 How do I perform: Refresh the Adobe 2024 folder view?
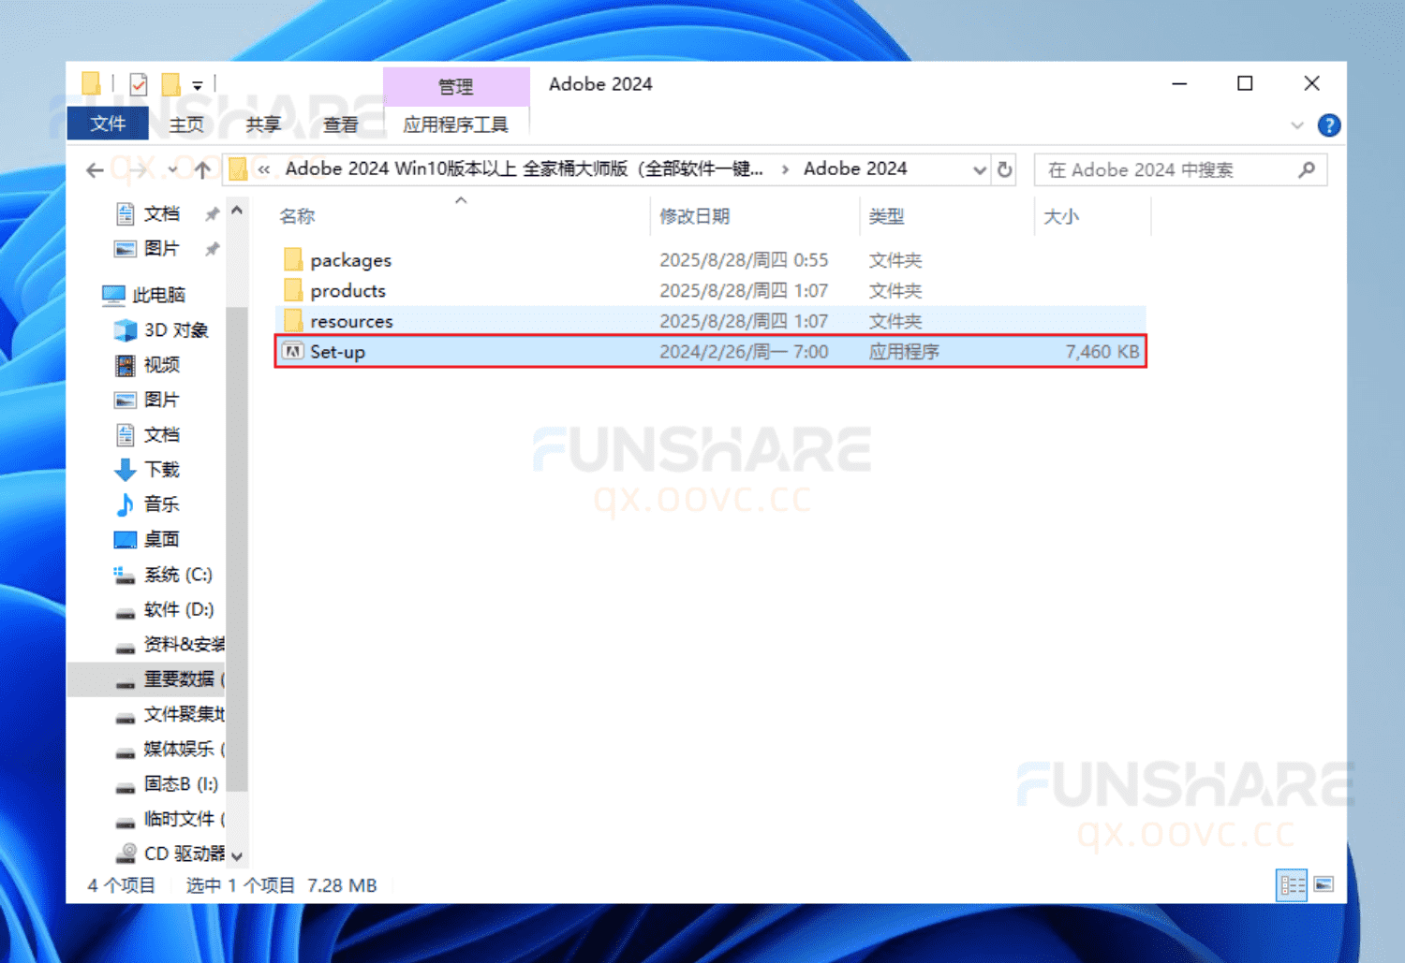pyautogui.click(x=1004, y=169)
